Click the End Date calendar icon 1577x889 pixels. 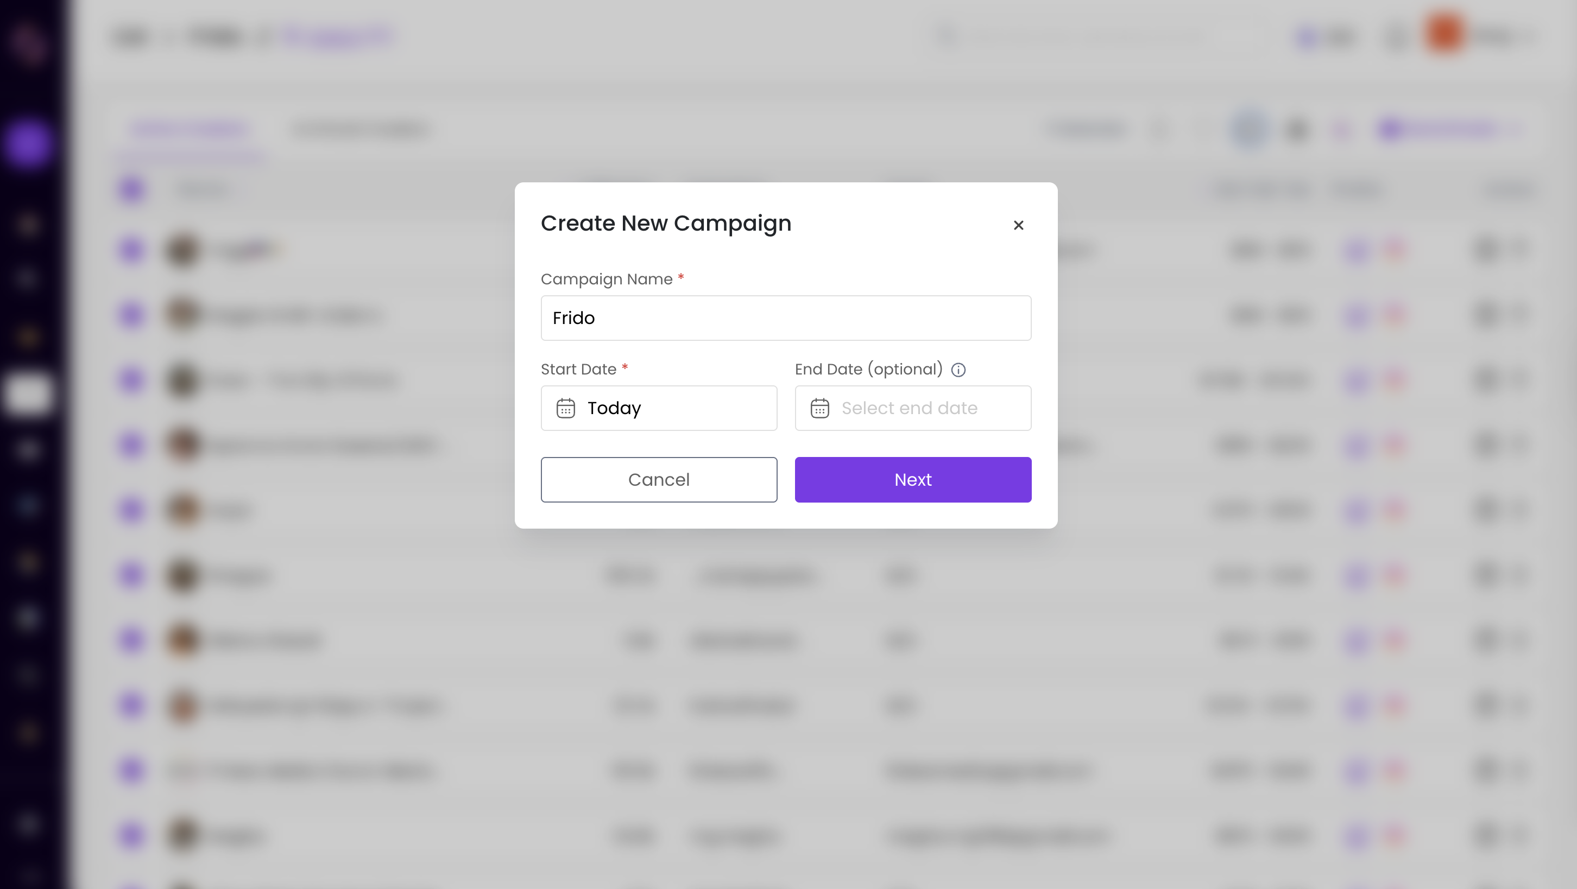(x=819, y=408)
